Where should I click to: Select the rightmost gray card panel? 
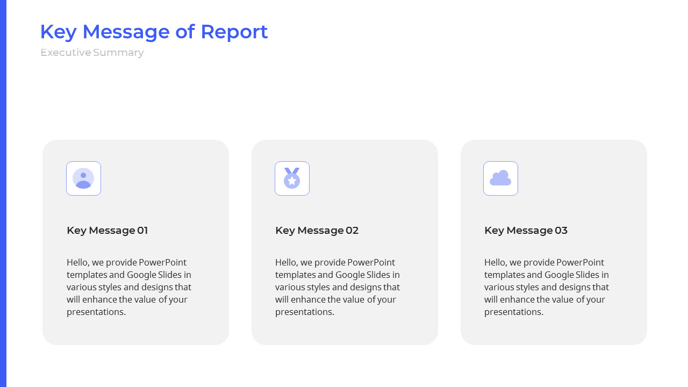[554, 328]
